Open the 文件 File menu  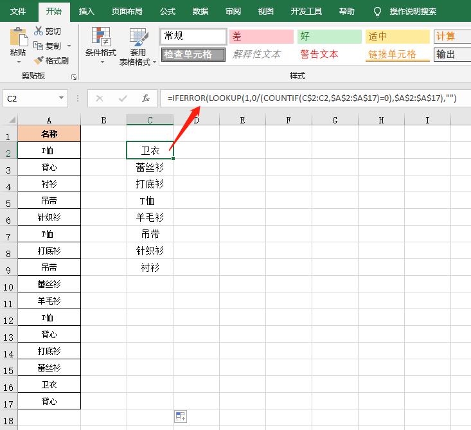pyautogui.click(x=18, y=12)
